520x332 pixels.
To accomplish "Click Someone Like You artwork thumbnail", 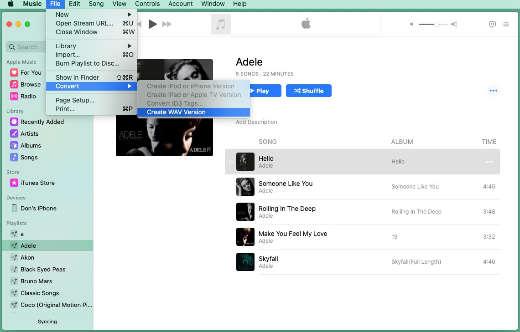I will (x=245, y=187).
